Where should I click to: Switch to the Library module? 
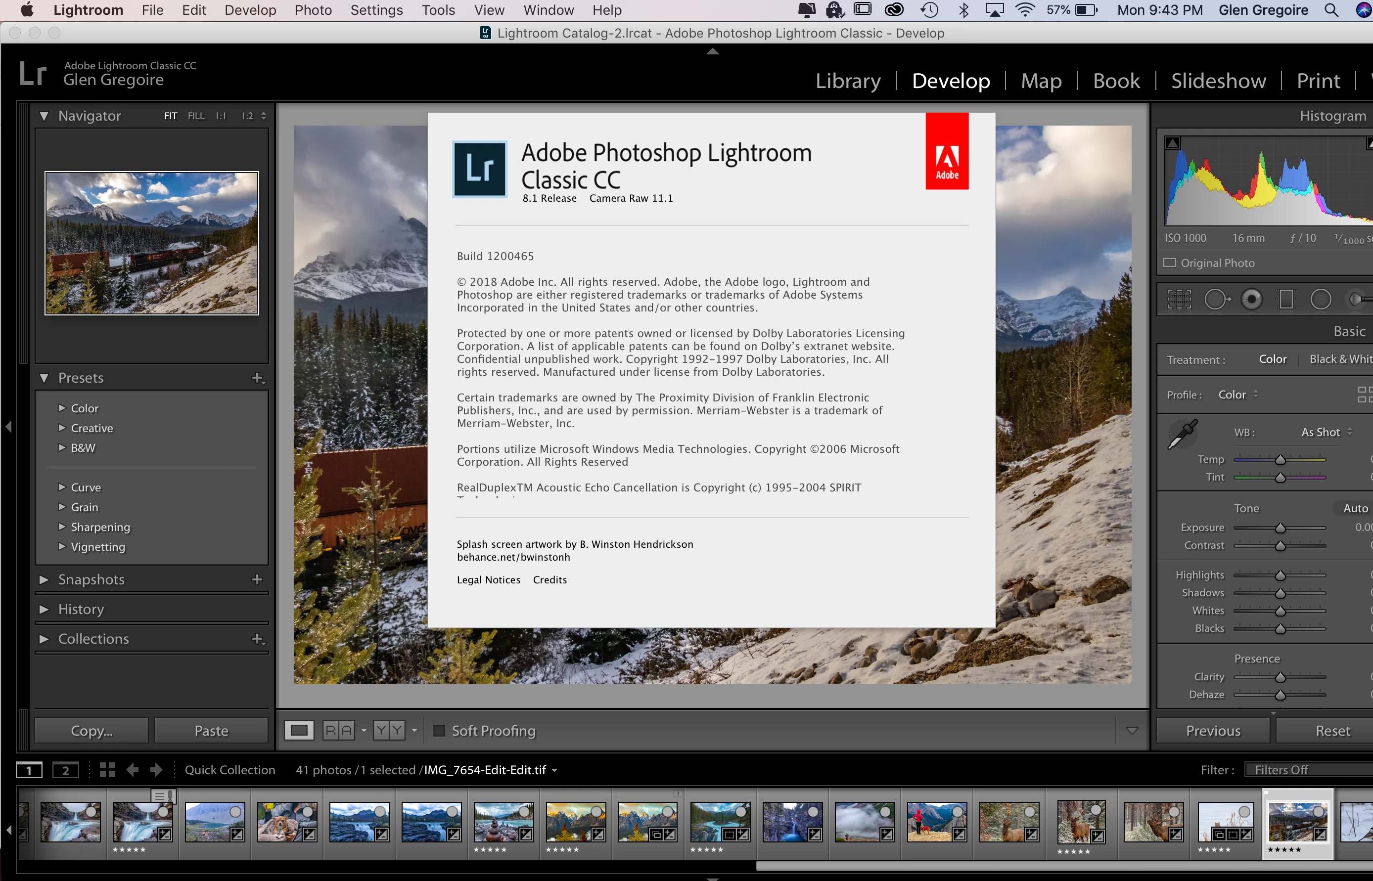[x=848, y=81]
